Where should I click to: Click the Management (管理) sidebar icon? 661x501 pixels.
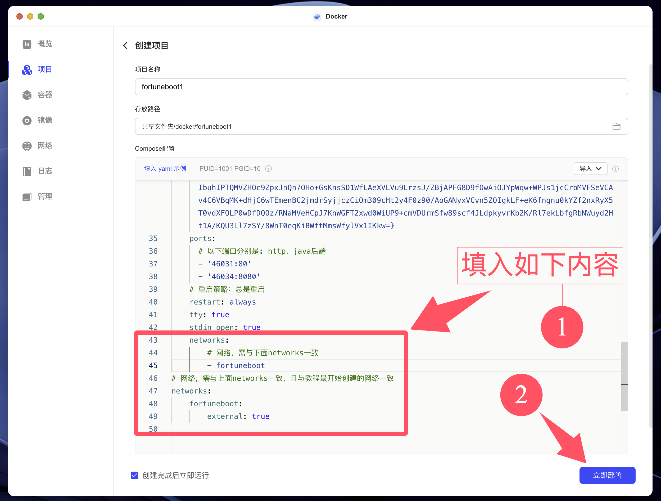pyautogui.click(x=27, y=197)
